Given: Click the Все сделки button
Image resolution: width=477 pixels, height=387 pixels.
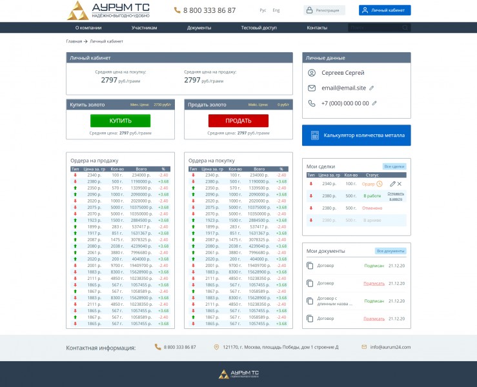Looking at the screenshot, I should click(x=394, y=166).
